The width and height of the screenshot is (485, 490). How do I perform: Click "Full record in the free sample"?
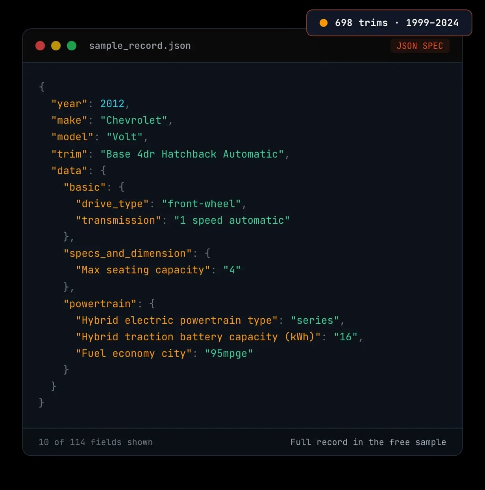368,442
